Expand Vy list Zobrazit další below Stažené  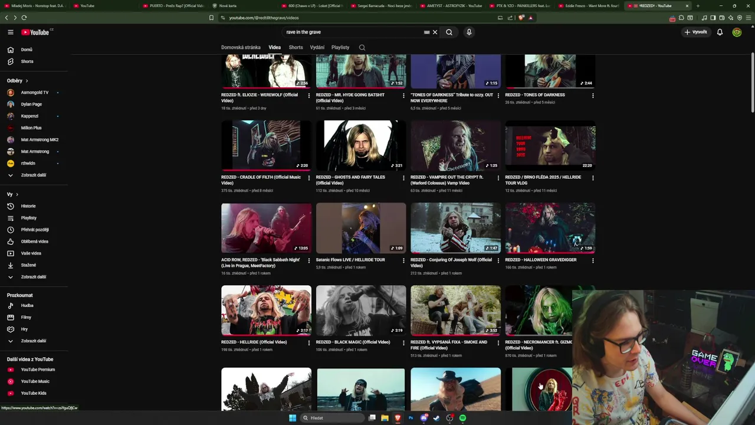[x=34, y=277]
